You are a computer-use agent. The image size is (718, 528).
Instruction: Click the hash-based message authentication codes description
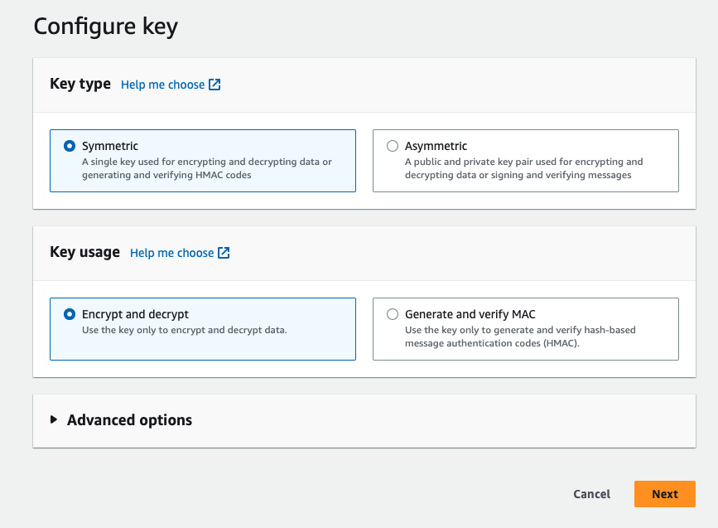(520, 337)
